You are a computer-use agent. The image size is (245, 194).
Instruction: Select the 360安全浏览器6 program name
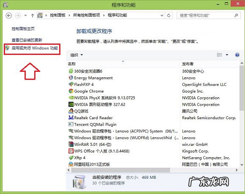point(88,71)
